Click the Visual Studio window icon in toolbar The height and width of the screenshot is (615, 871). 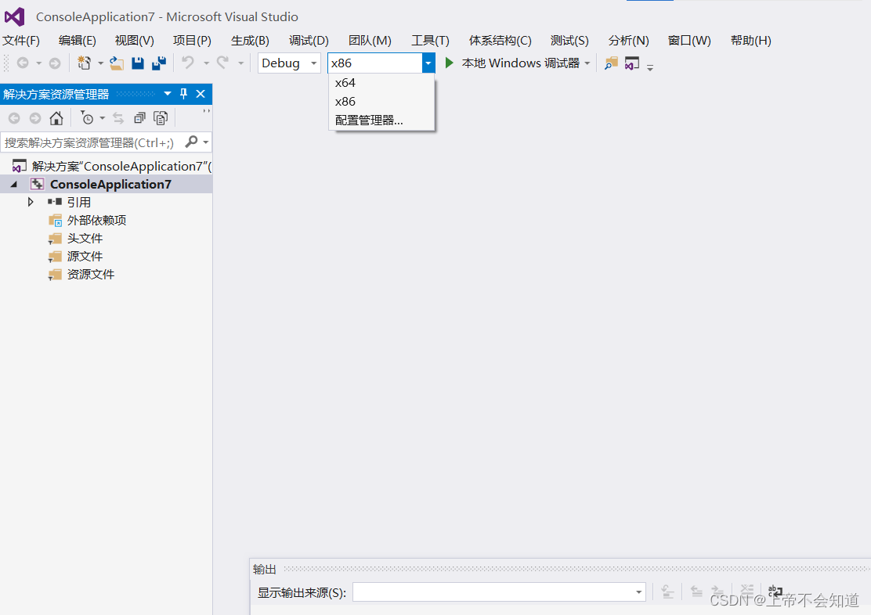click(x=631, y=63)
